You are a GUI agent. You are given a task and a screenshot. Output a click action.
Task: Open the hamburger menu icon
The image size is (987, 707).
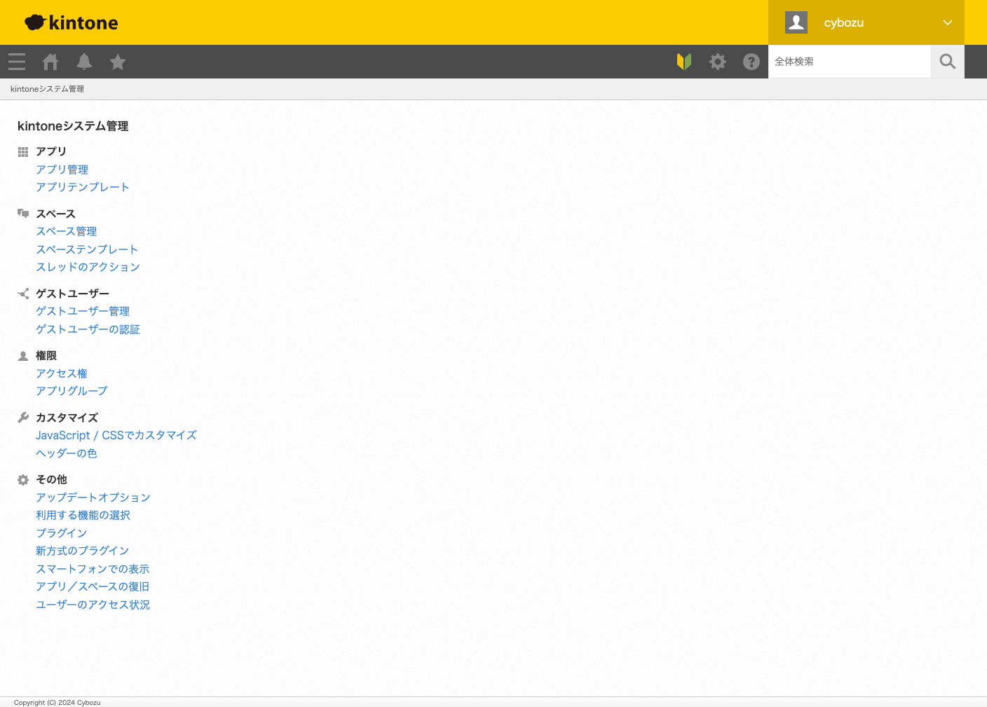(17, 62)
